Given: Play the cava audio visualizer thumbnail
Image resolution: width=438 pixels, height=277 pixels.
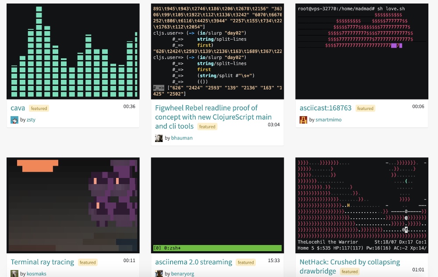Looking at the screenshot, I should pyautogui.click(x=73, y=51).
